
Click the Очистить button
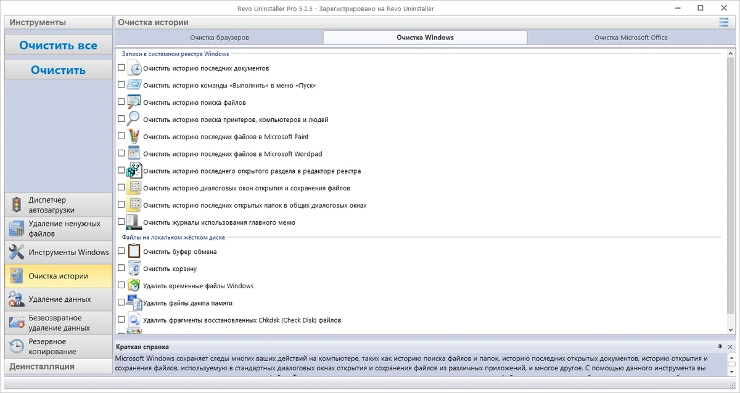[59, 70]
